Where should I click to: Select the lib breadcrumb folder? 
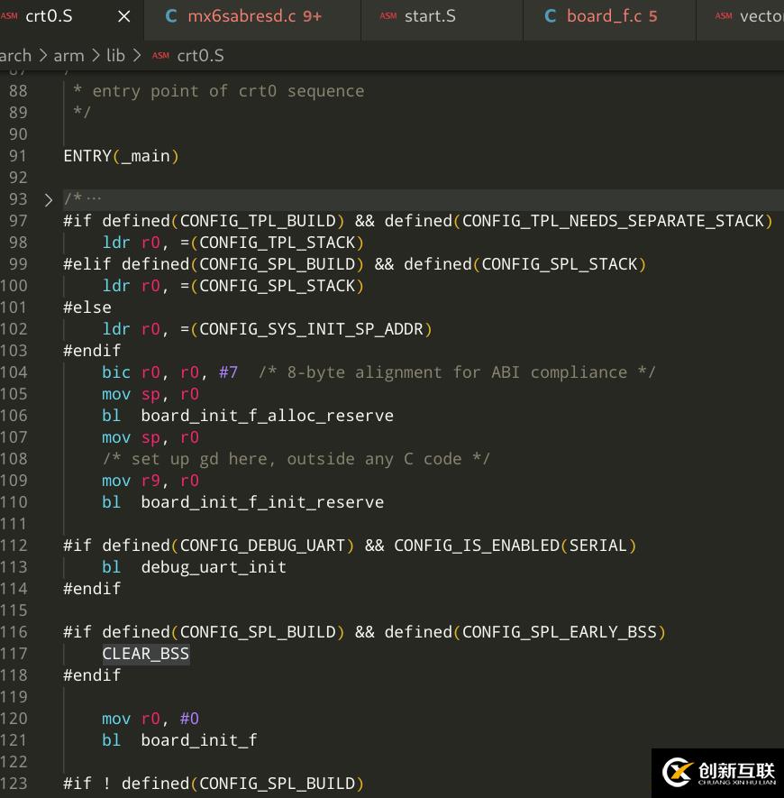tap(115, 56)
